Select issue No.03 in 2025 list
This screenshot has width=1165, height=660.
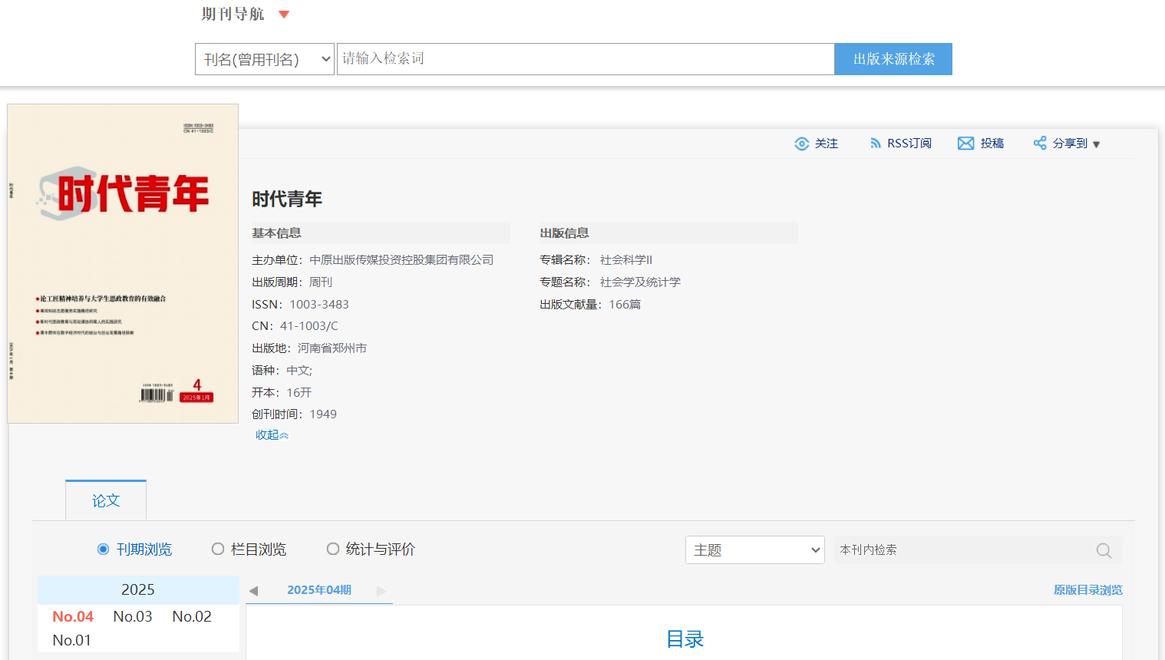click(133, 617)
